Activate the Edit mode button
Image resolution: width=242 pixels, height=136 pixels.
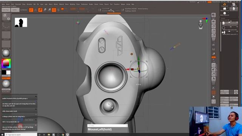[x=31, y=10]
